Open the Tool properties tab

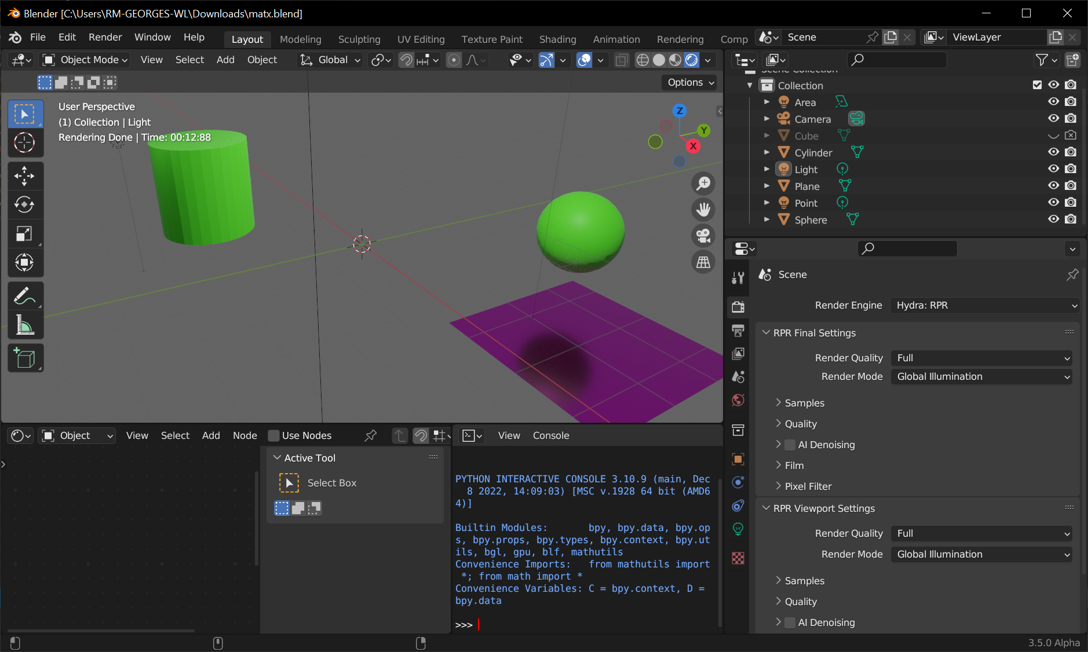[x=738, y=279]
